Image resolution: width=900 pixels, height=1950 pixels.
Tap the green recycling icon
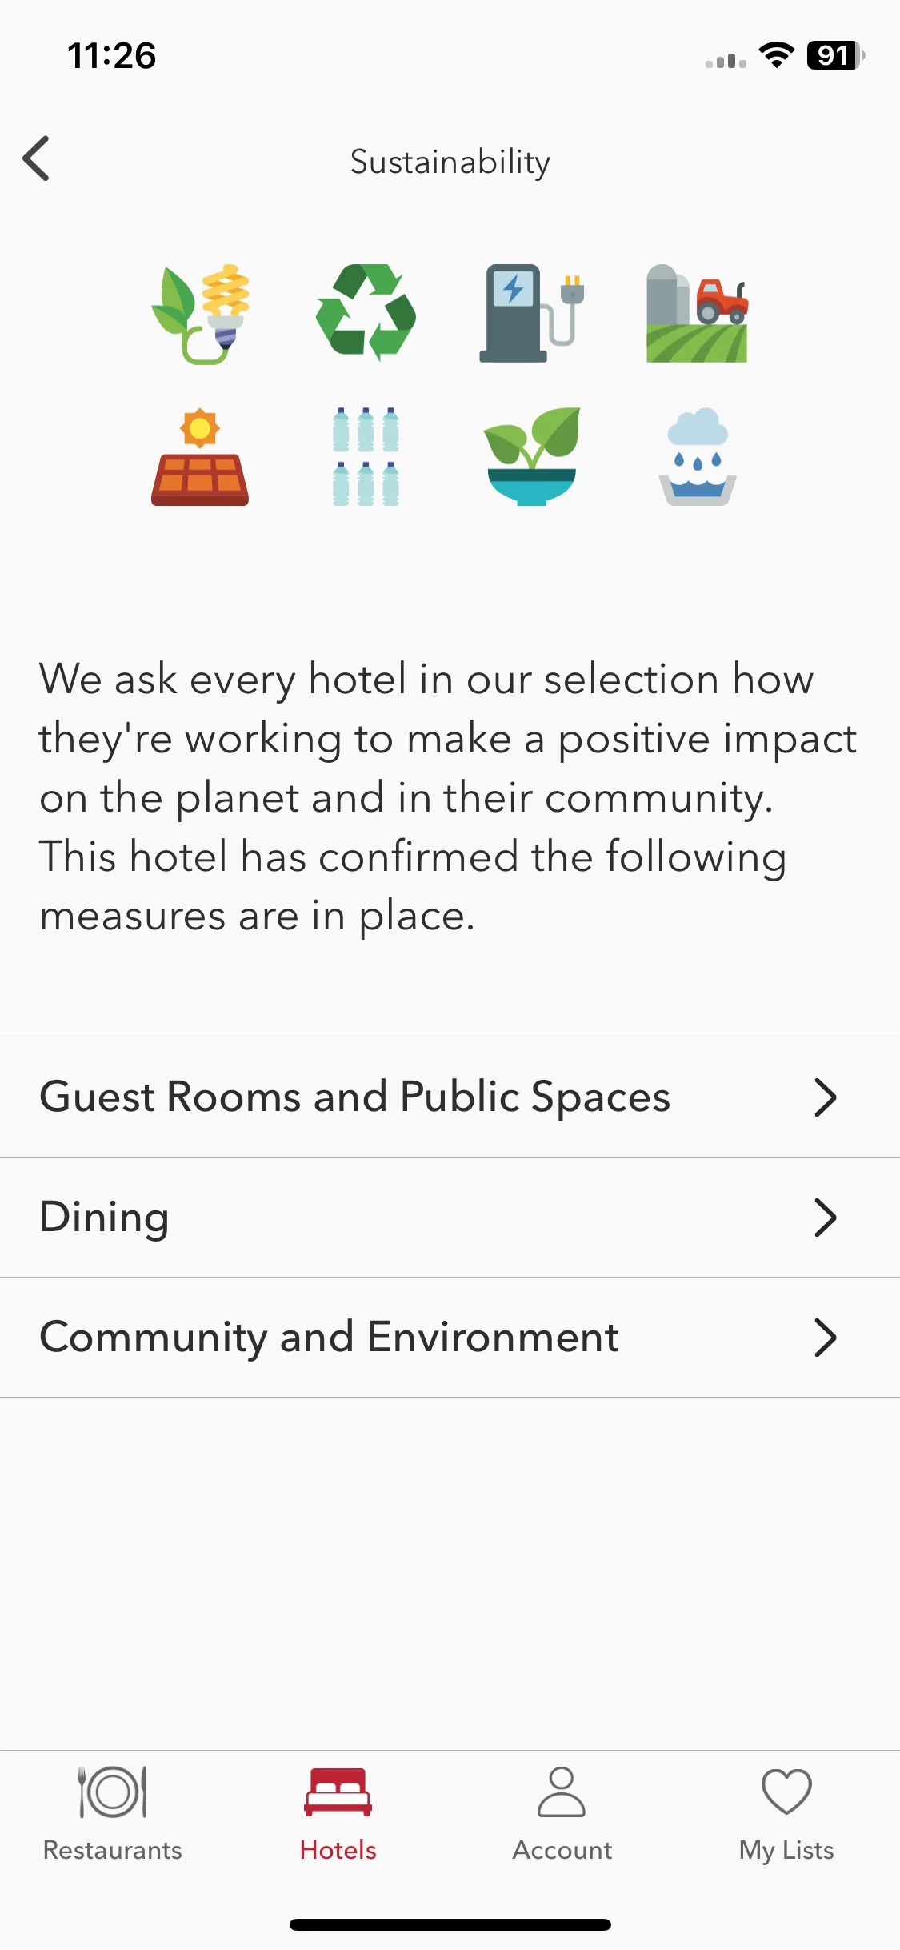pyautogui.click(x=366, y=312)
